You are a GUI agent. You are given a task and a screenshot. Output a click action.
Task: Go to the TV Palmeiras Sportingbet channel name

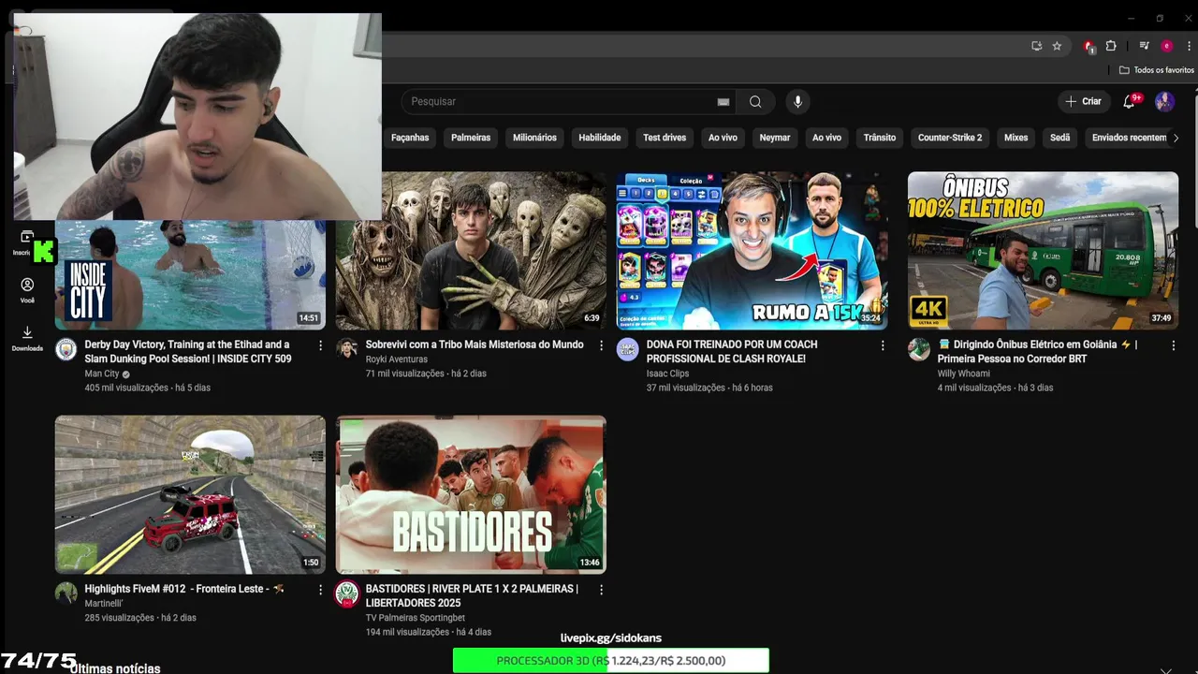(x=415, y=618)
